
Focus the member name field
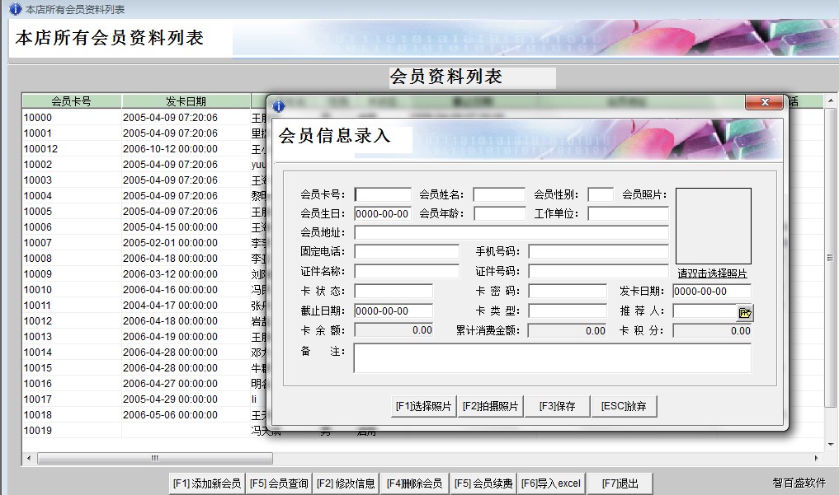499,194
